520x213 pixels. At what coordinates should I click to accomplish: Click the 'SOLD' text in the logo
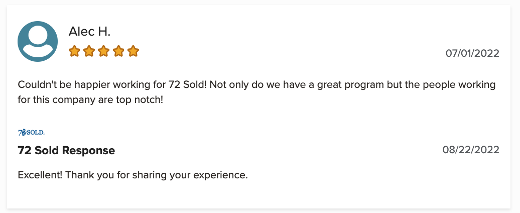point(35,133)
